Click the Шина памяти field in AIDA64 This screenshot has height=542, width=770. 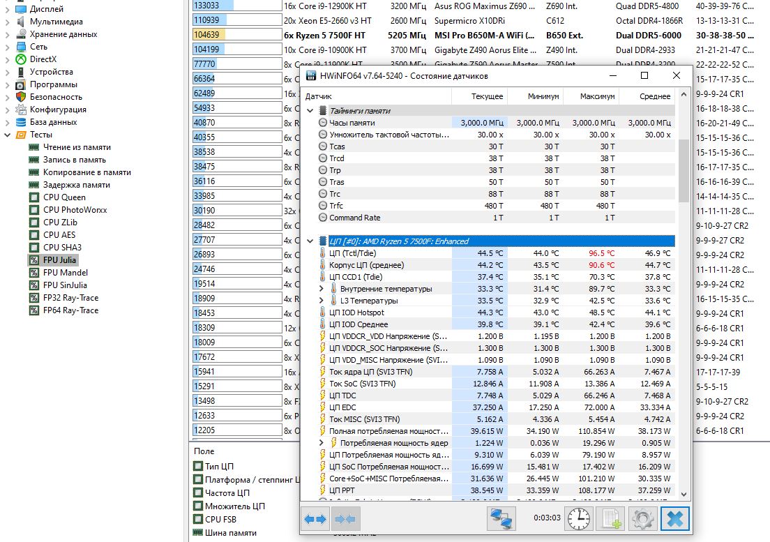231,533
